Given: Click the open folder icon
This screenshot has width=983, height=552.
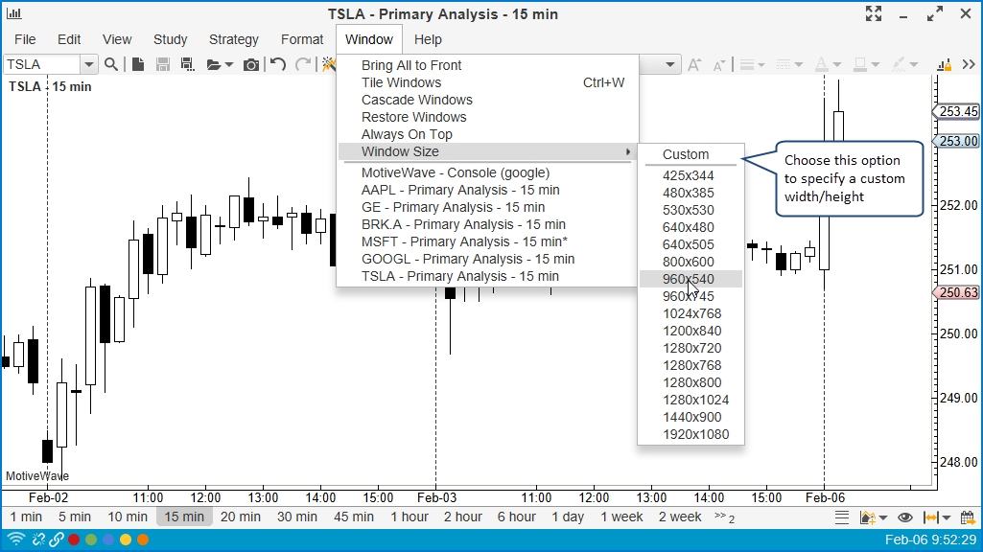Looking at the screenshot, I should click(214, 64).
